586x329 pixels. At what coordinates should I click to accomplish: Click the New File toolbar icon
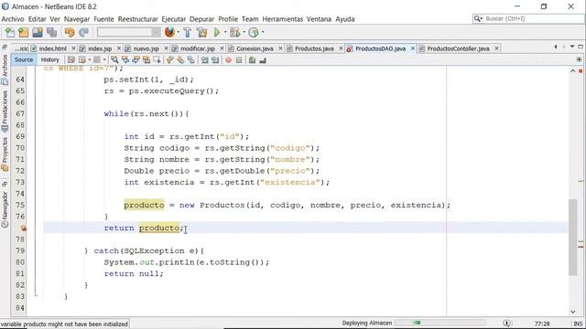coord(10,33)
